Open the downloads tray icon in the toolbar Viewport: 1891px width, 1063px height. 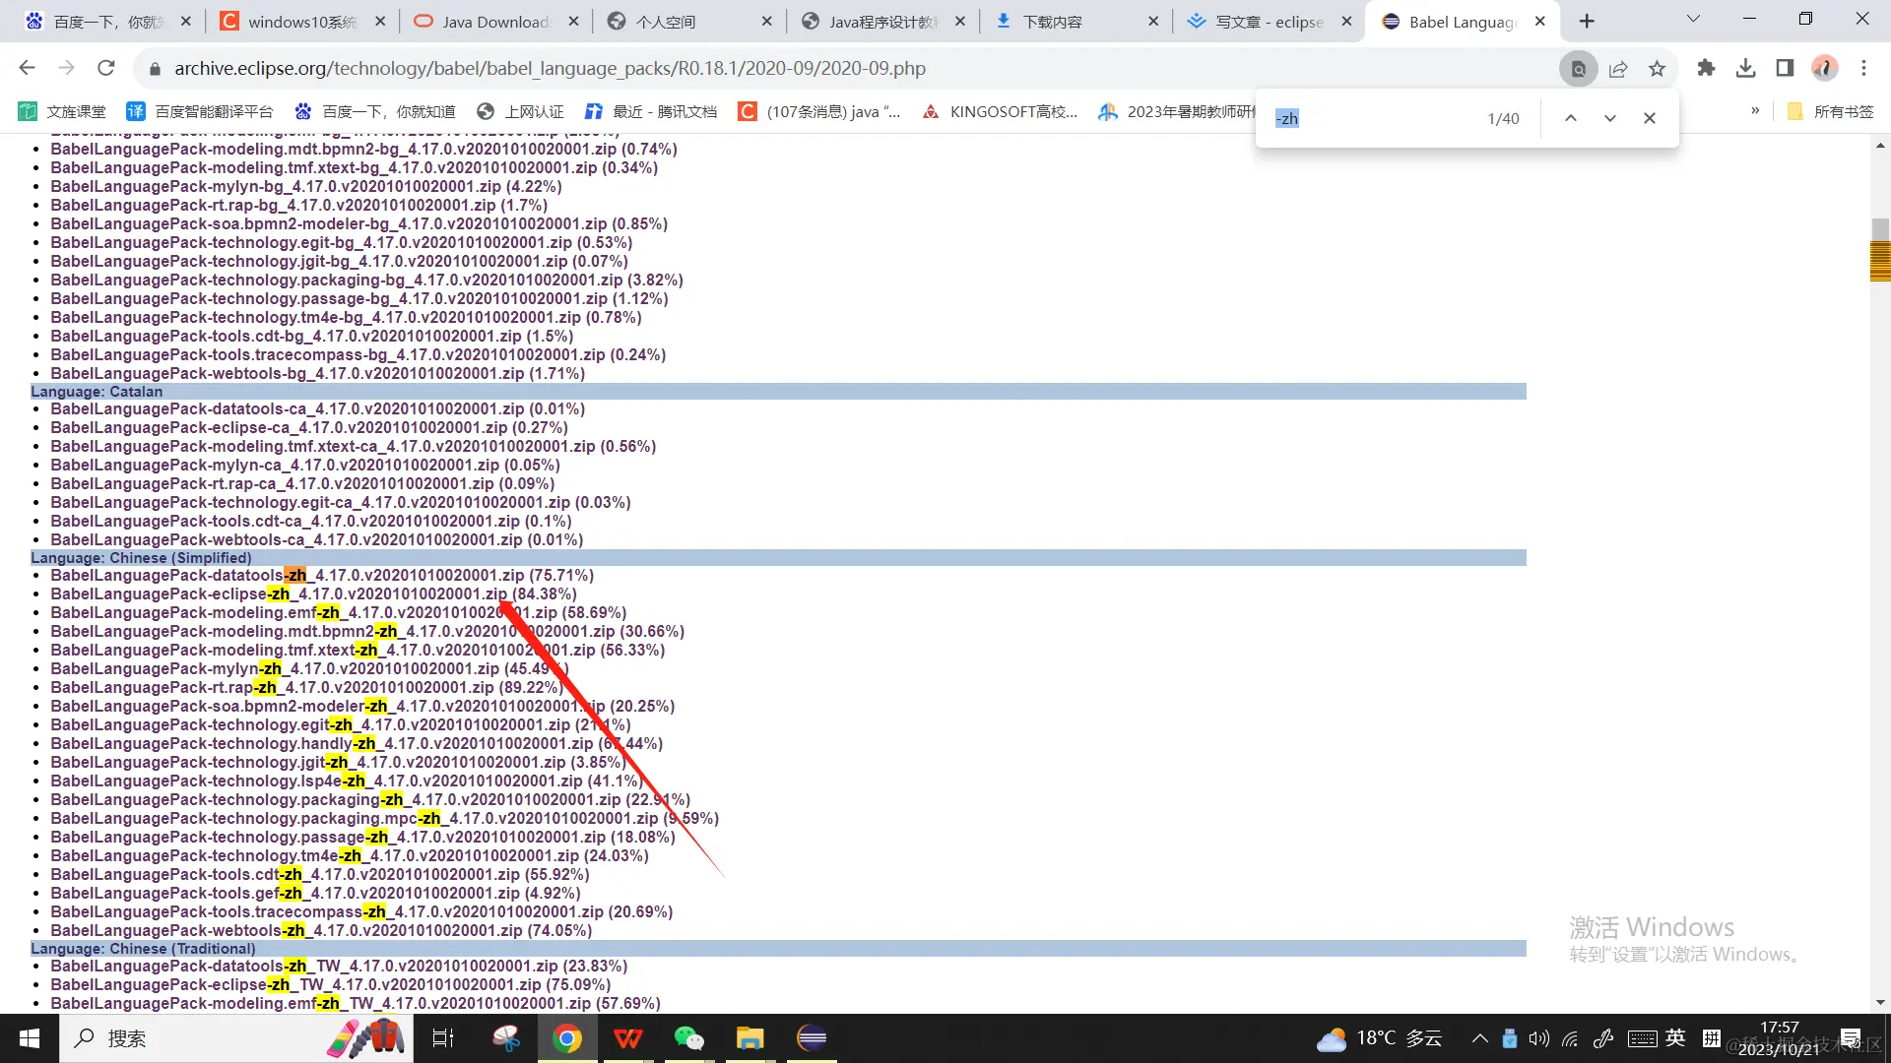(x=1746, y=68)
